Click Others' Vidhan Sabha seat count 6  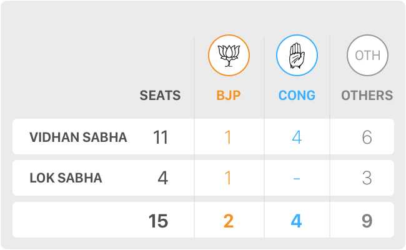click(x=367, y=137)
